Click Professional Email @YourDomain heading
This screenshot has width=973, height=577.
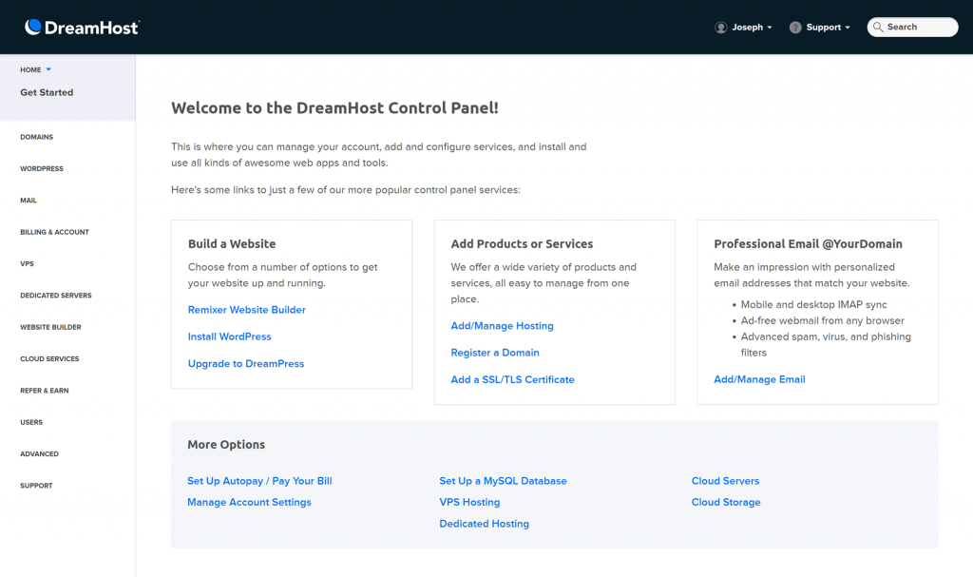808,244
